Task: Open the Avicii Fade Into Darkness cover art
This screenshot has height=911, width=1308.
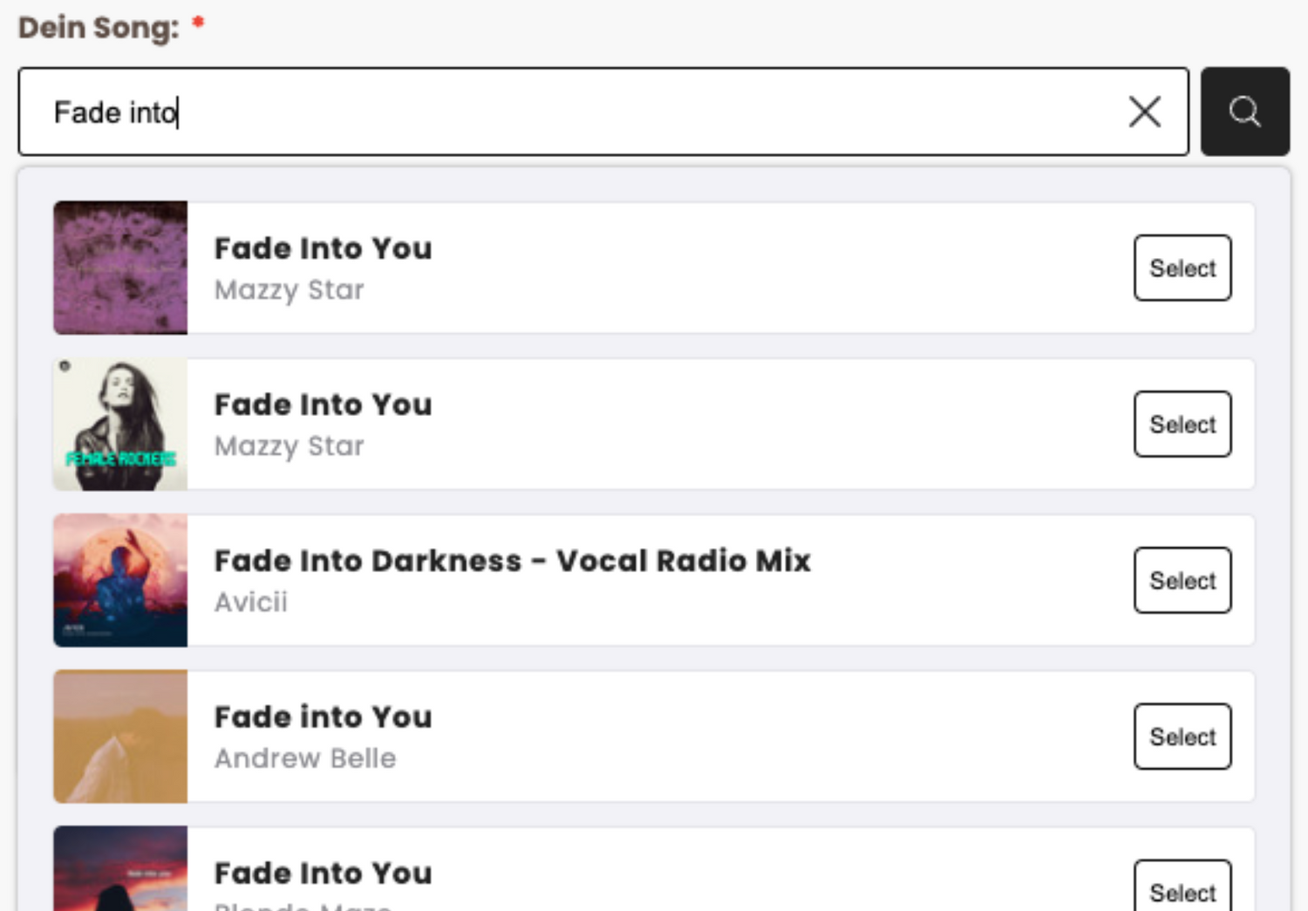Action: click(120, 581)
